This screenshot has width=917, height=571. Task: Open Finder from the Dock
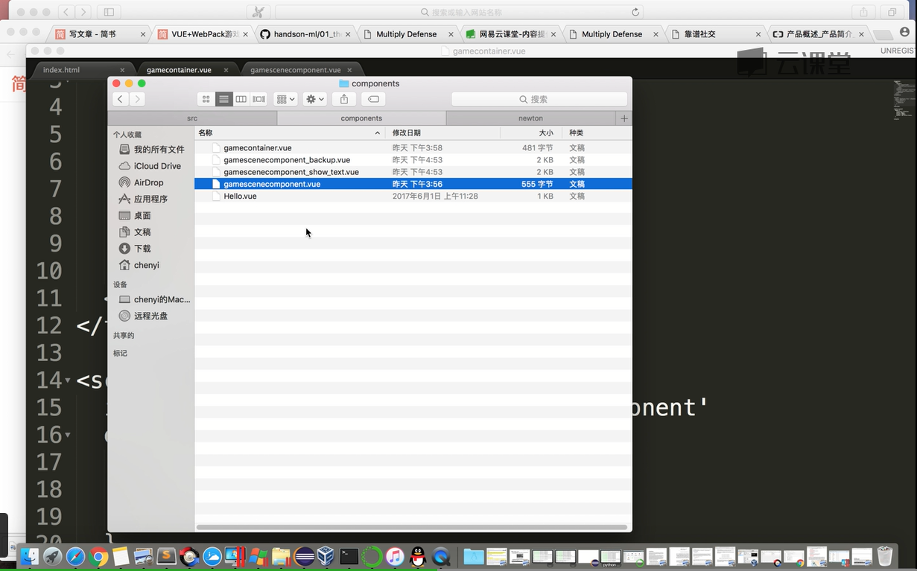29,556
